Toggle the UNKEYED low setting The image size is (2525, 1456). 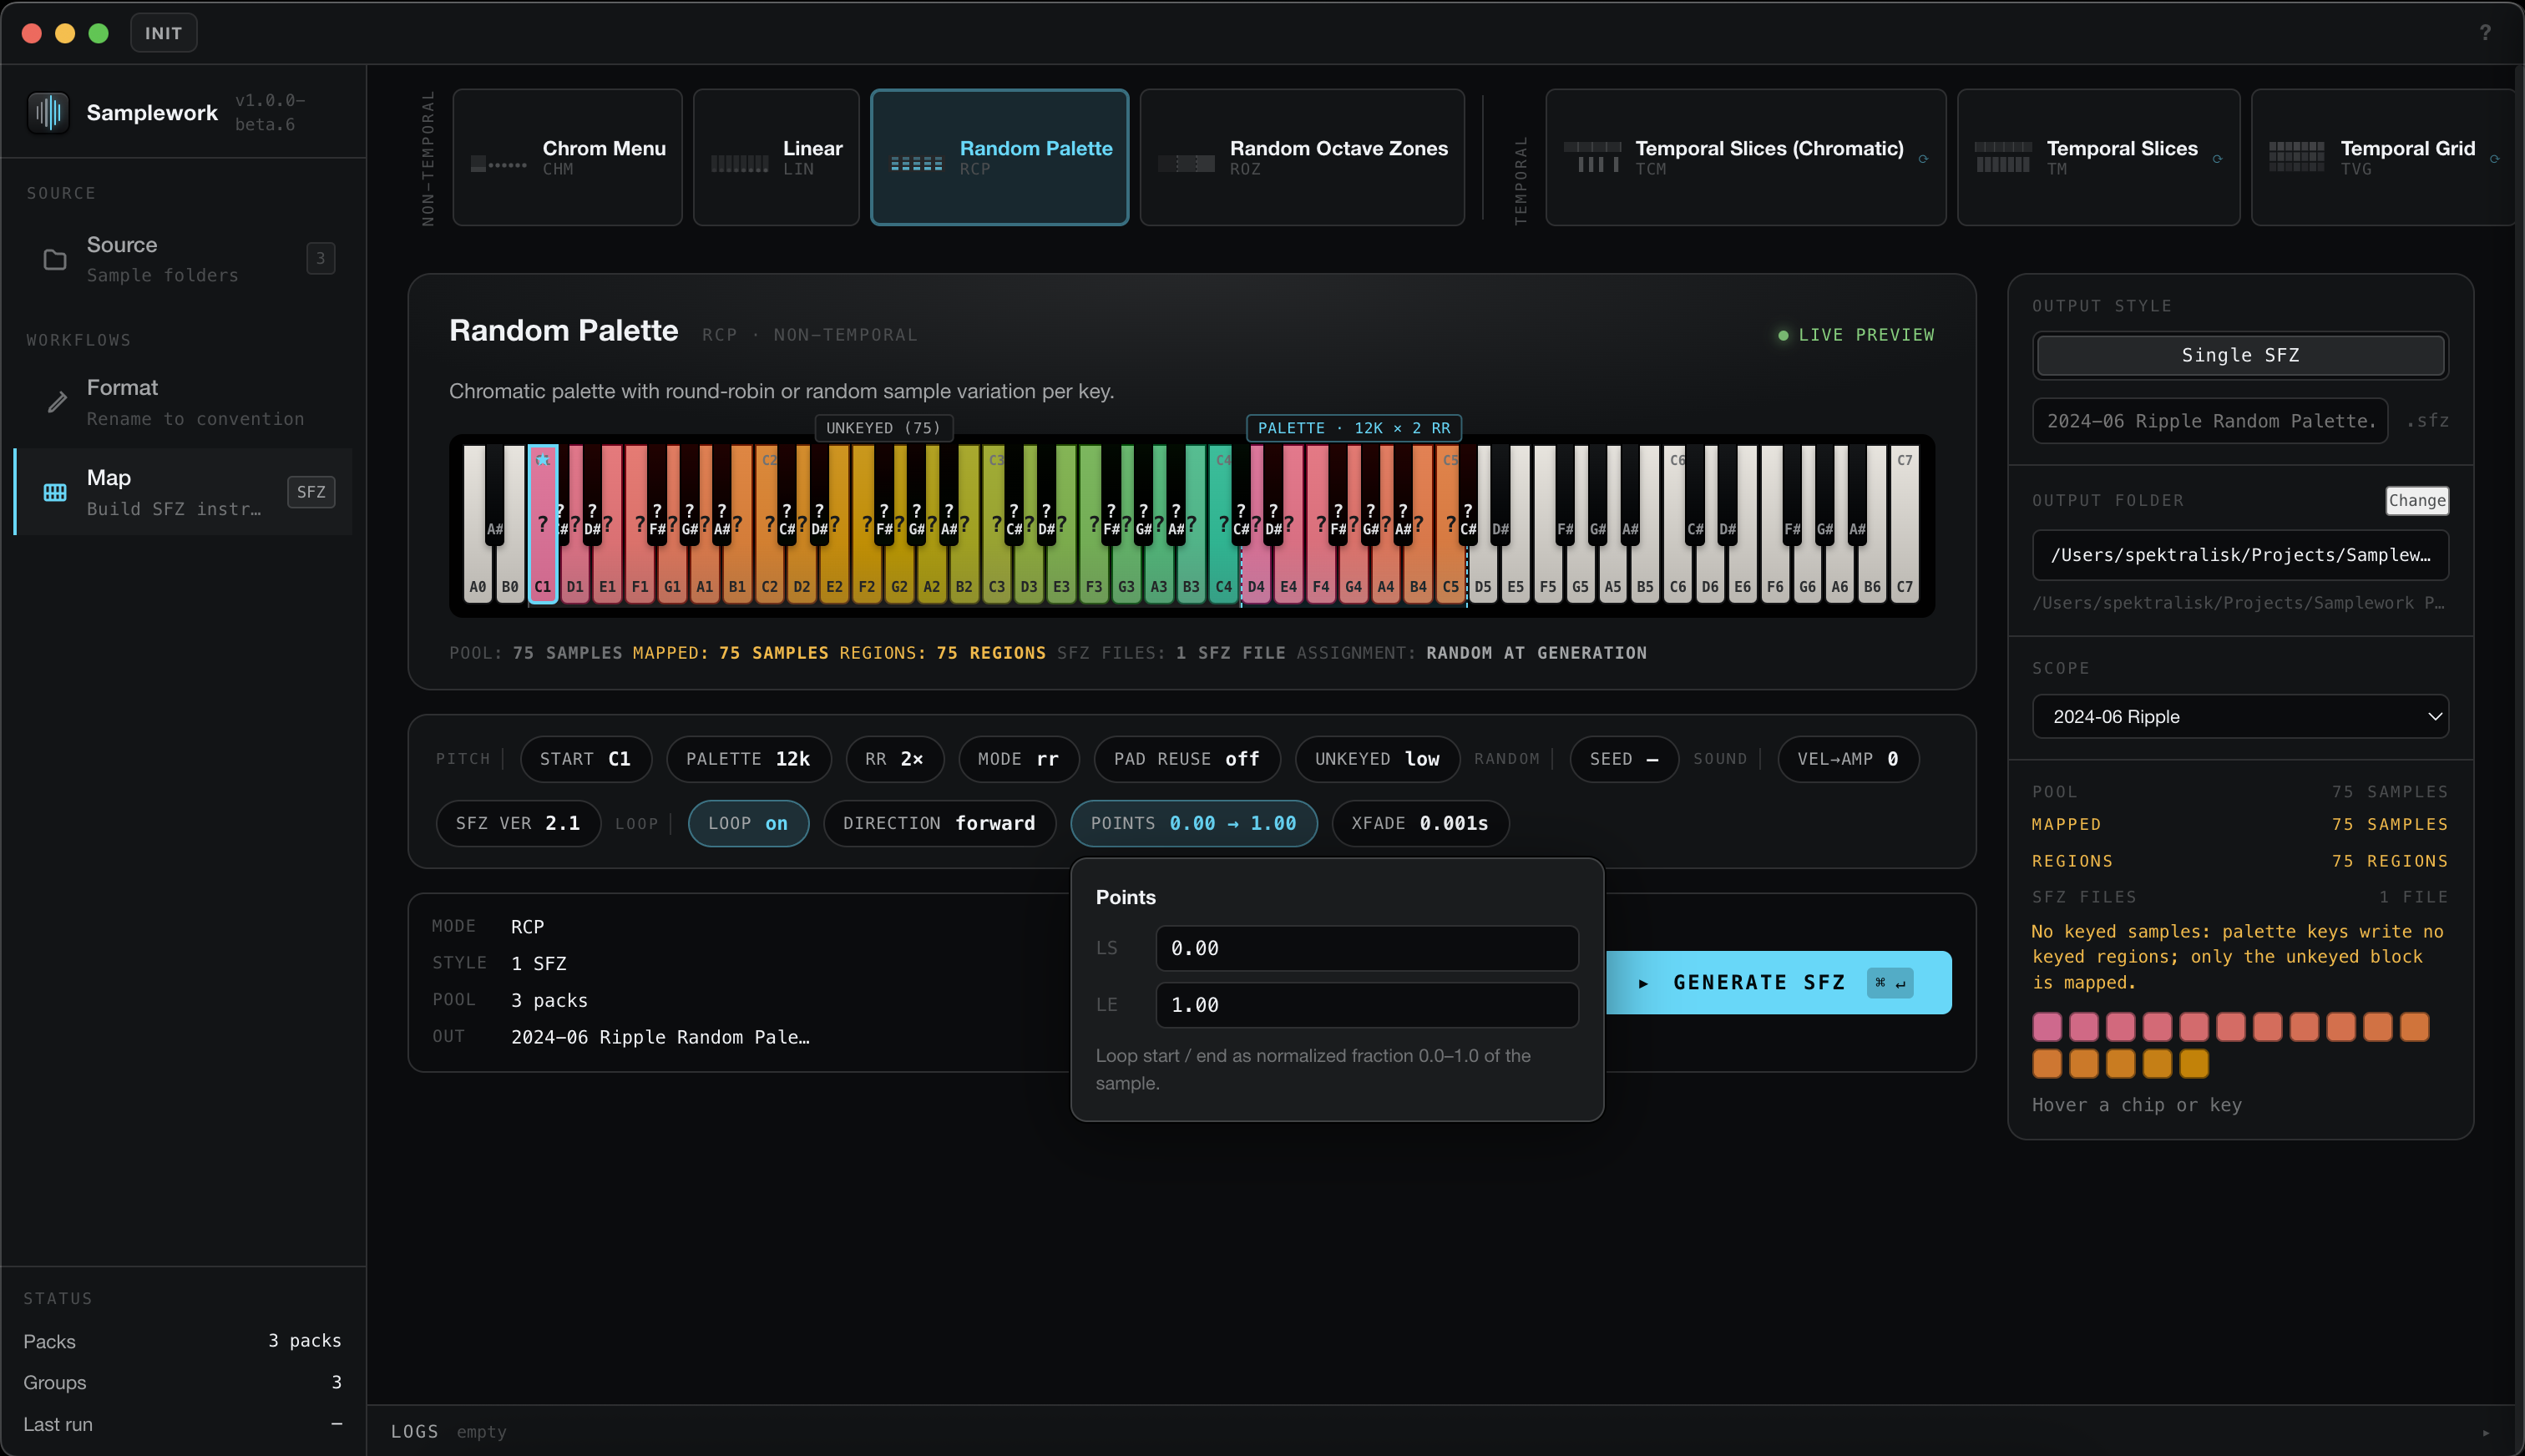pyautogui.click(x=1377, y=759)
